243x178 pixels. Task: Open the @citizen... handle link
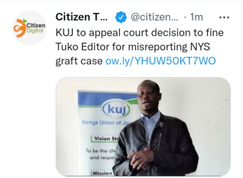[155, 17]
